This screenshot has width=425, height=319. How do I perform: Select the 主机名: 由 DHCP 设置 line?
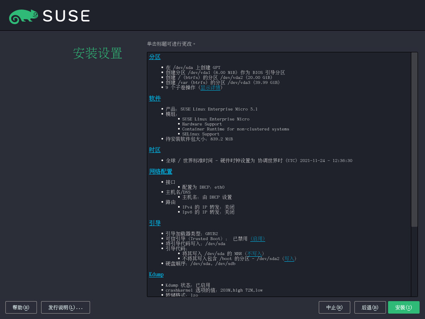tap(207, 197)
